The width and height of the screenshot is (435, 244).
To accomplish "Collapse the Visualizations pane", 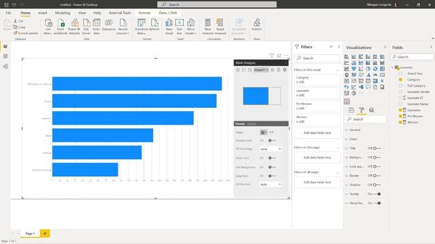I will 385,47.
